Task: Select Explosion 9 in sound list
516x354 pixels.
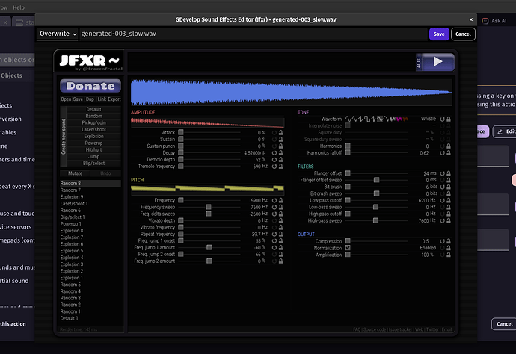Action: 72,196
